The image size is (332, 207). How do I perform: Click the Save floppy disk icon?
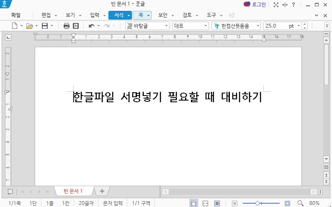tap(45, 26)
